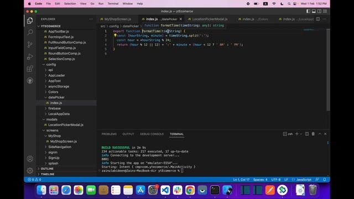This screenshot has width=354, height=199.
Task: Open the Manage gear icon
Action: (x=30, y=171)
